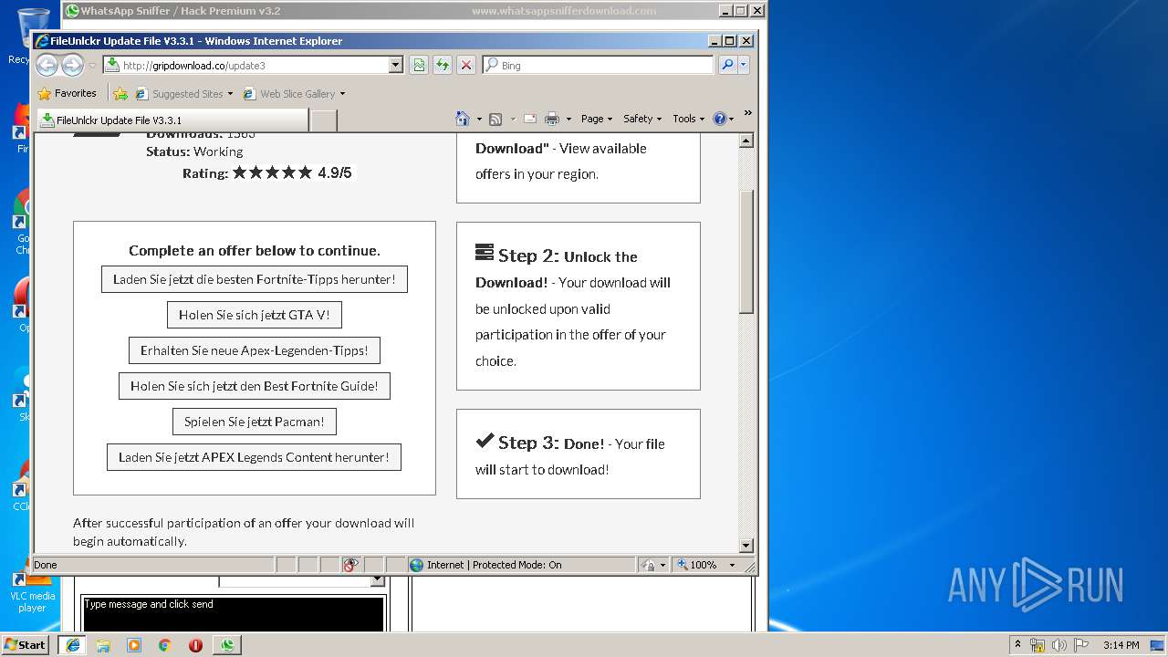The width and height of the screenshot is (1168, 657).
Task: Open the Home button dropdown arrow
Action: [479, 119]
